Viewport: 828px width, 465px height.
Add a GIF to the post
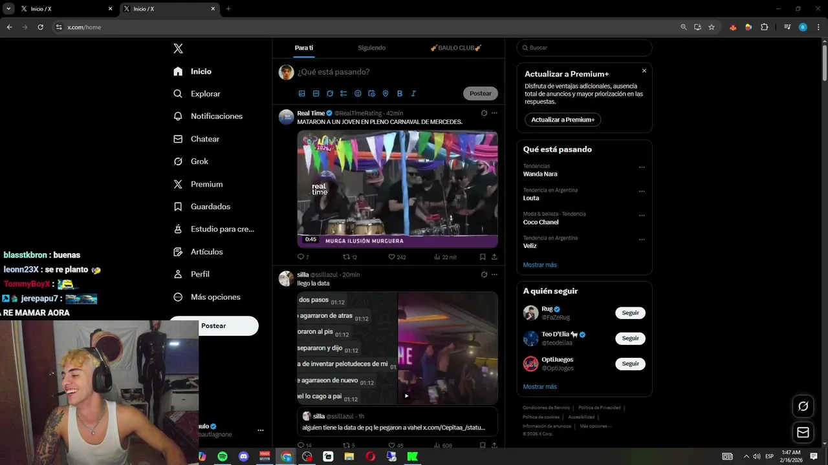[316, 94]
